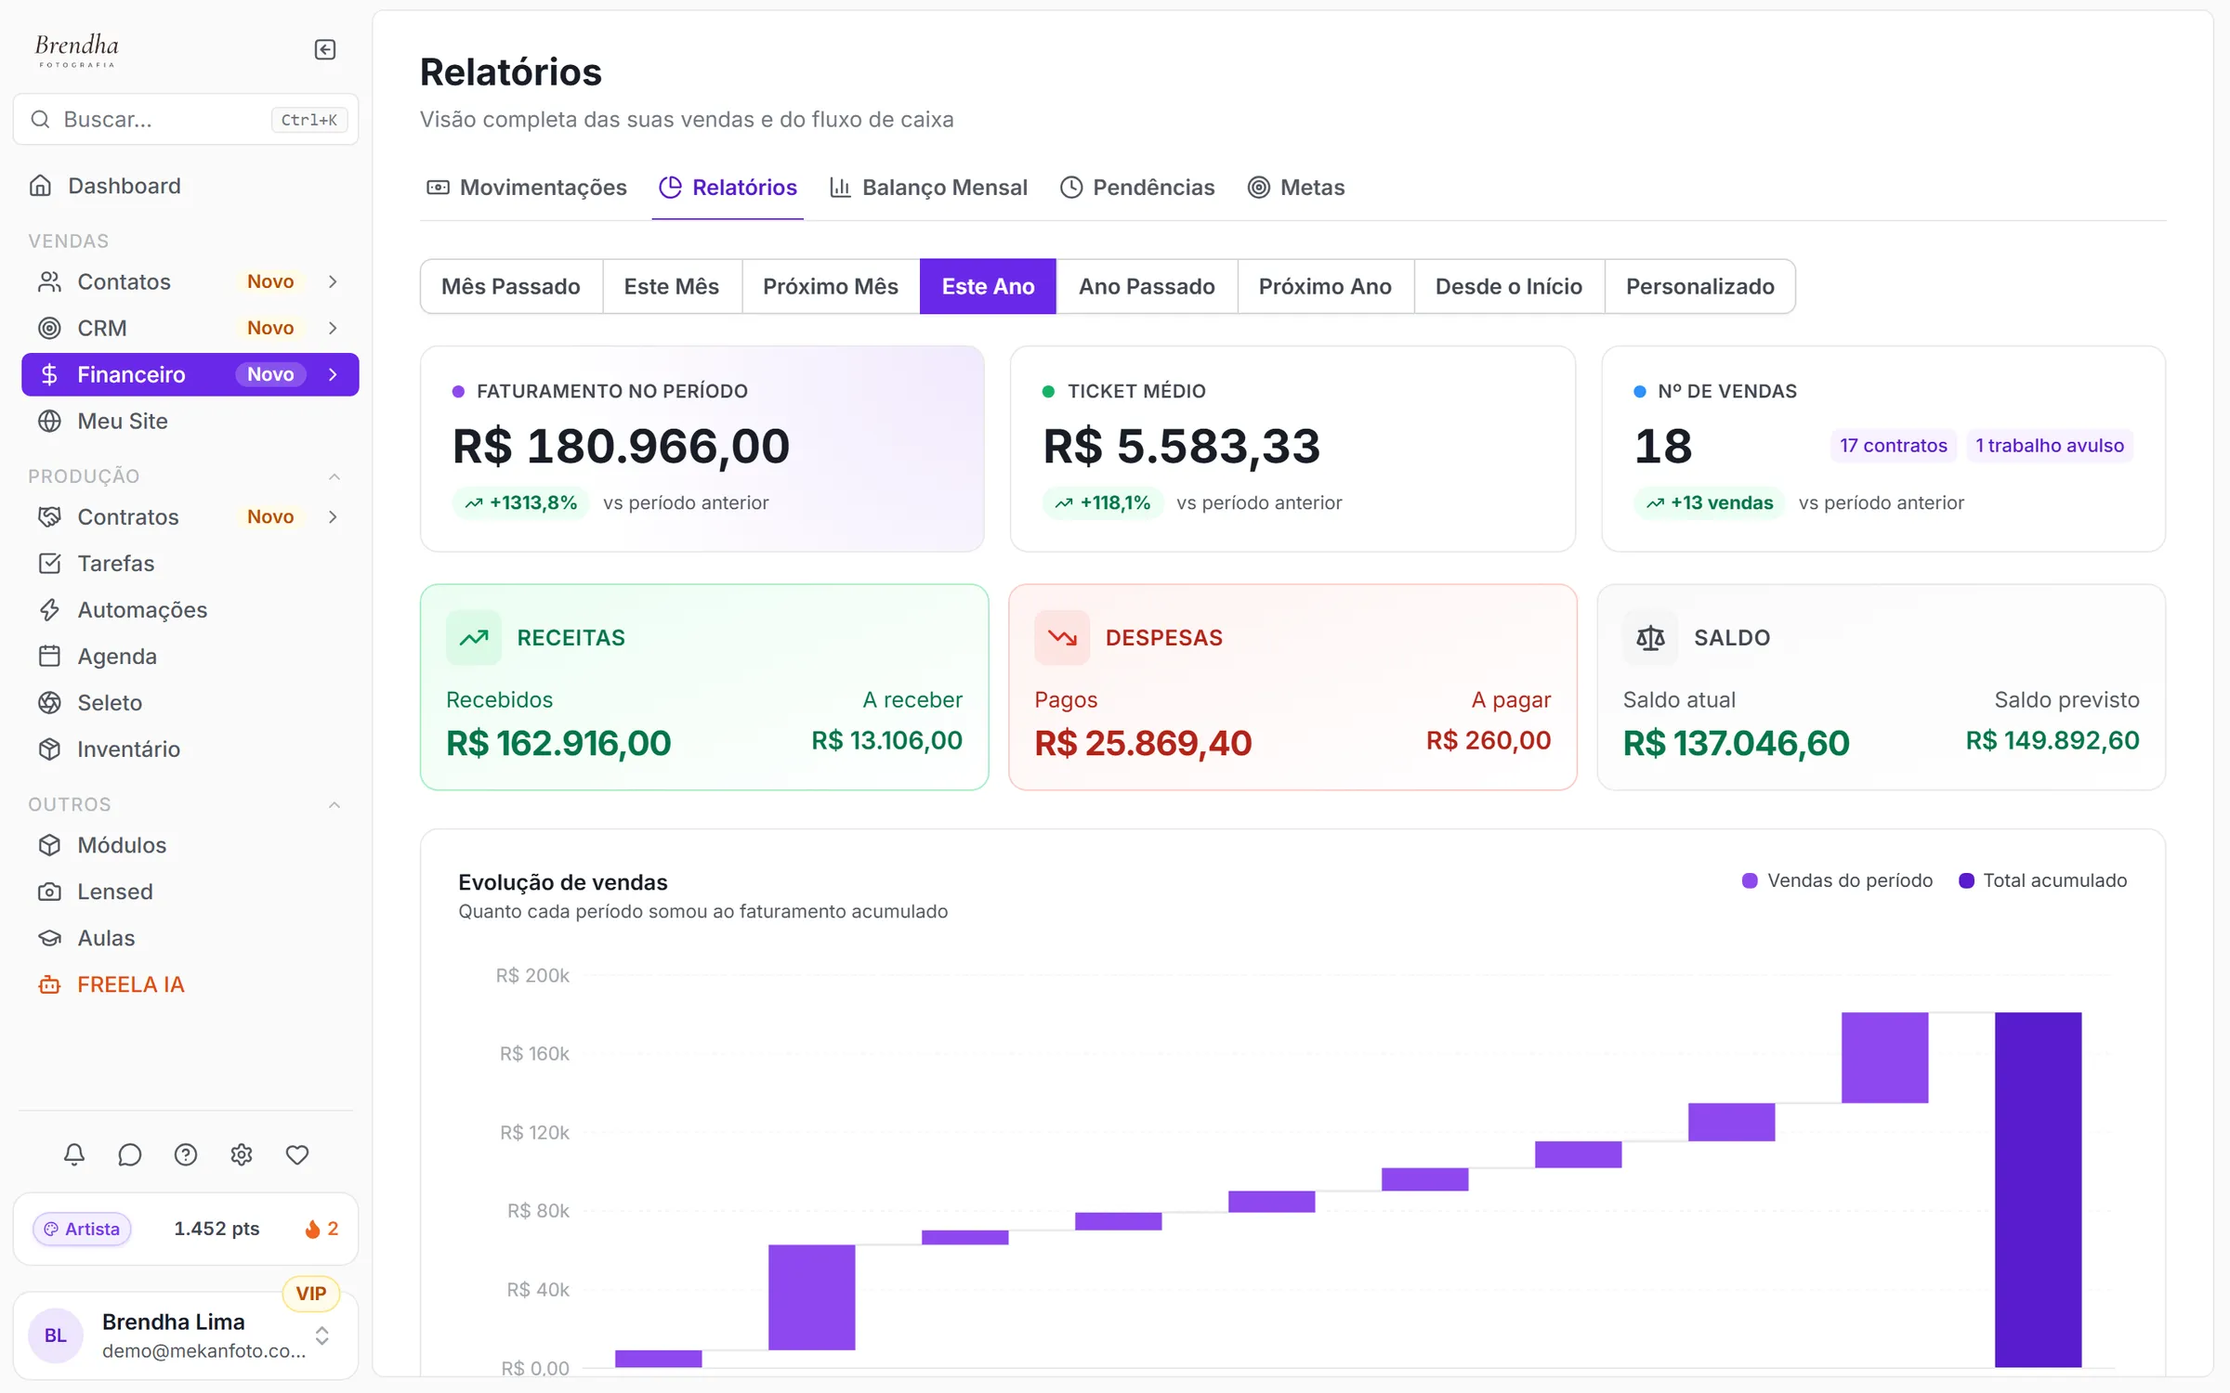Click the +1313,8% growth indicator
Image resolution: width=2230 pixels, height=1393 pixels.
520,502
